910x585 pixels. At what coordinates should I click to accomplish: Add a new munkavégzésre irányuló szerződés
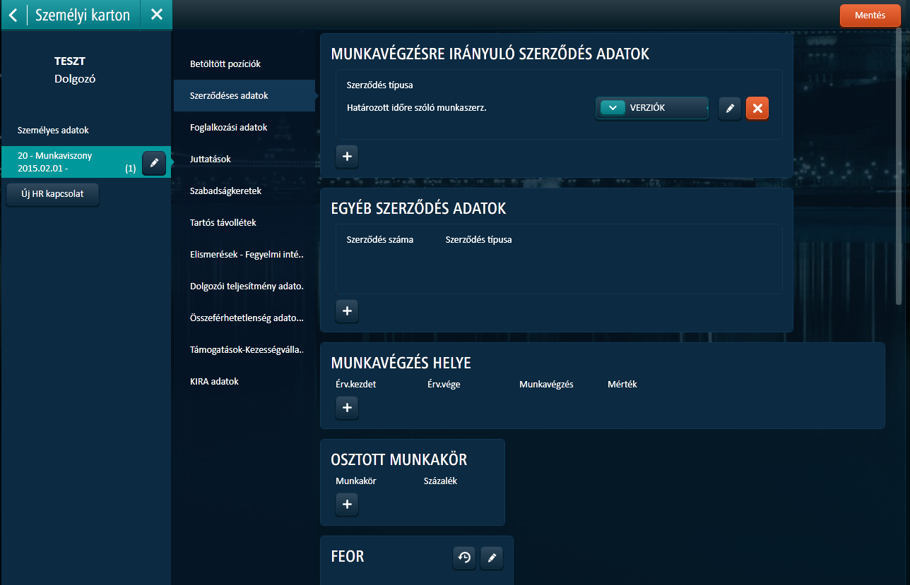pyautogui.click(x=347, y=157)
